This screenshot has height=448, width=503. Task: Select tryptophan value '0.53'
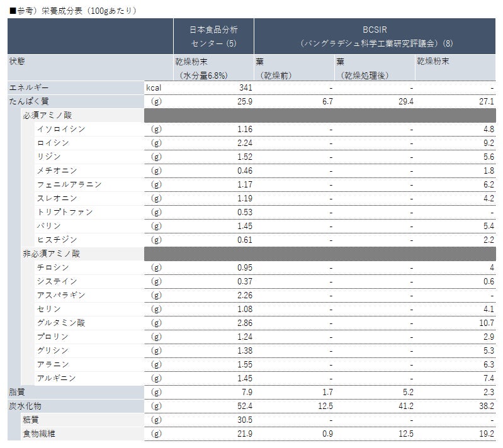point(245,212)
